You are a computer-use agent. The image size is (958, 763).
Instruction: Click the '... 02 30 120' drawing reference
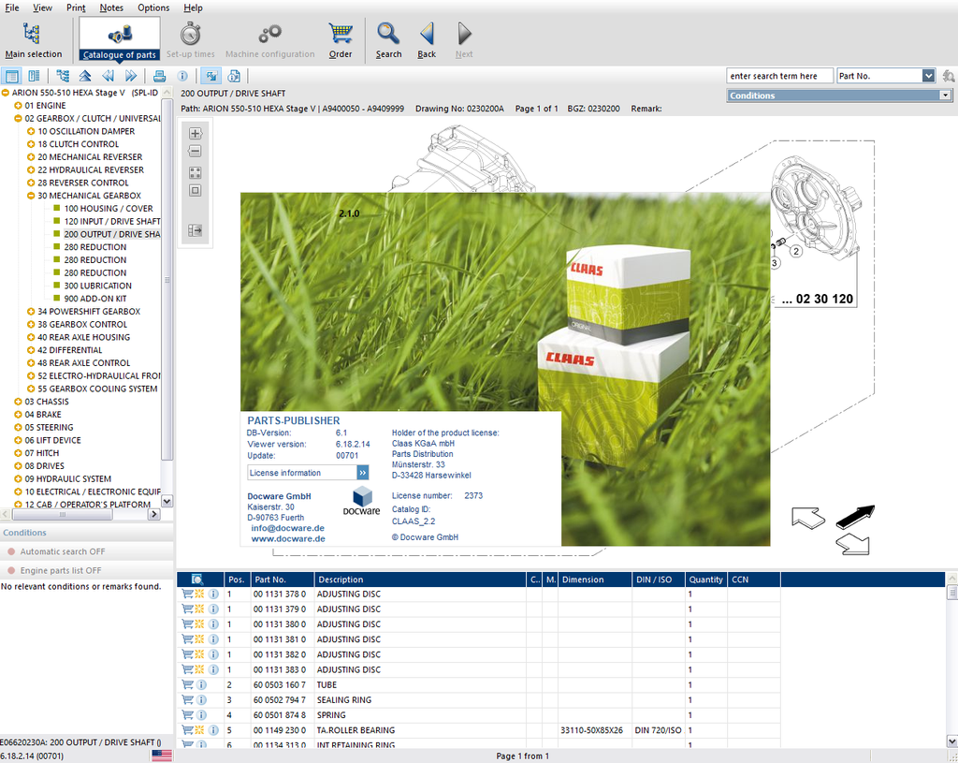point(818,299)
